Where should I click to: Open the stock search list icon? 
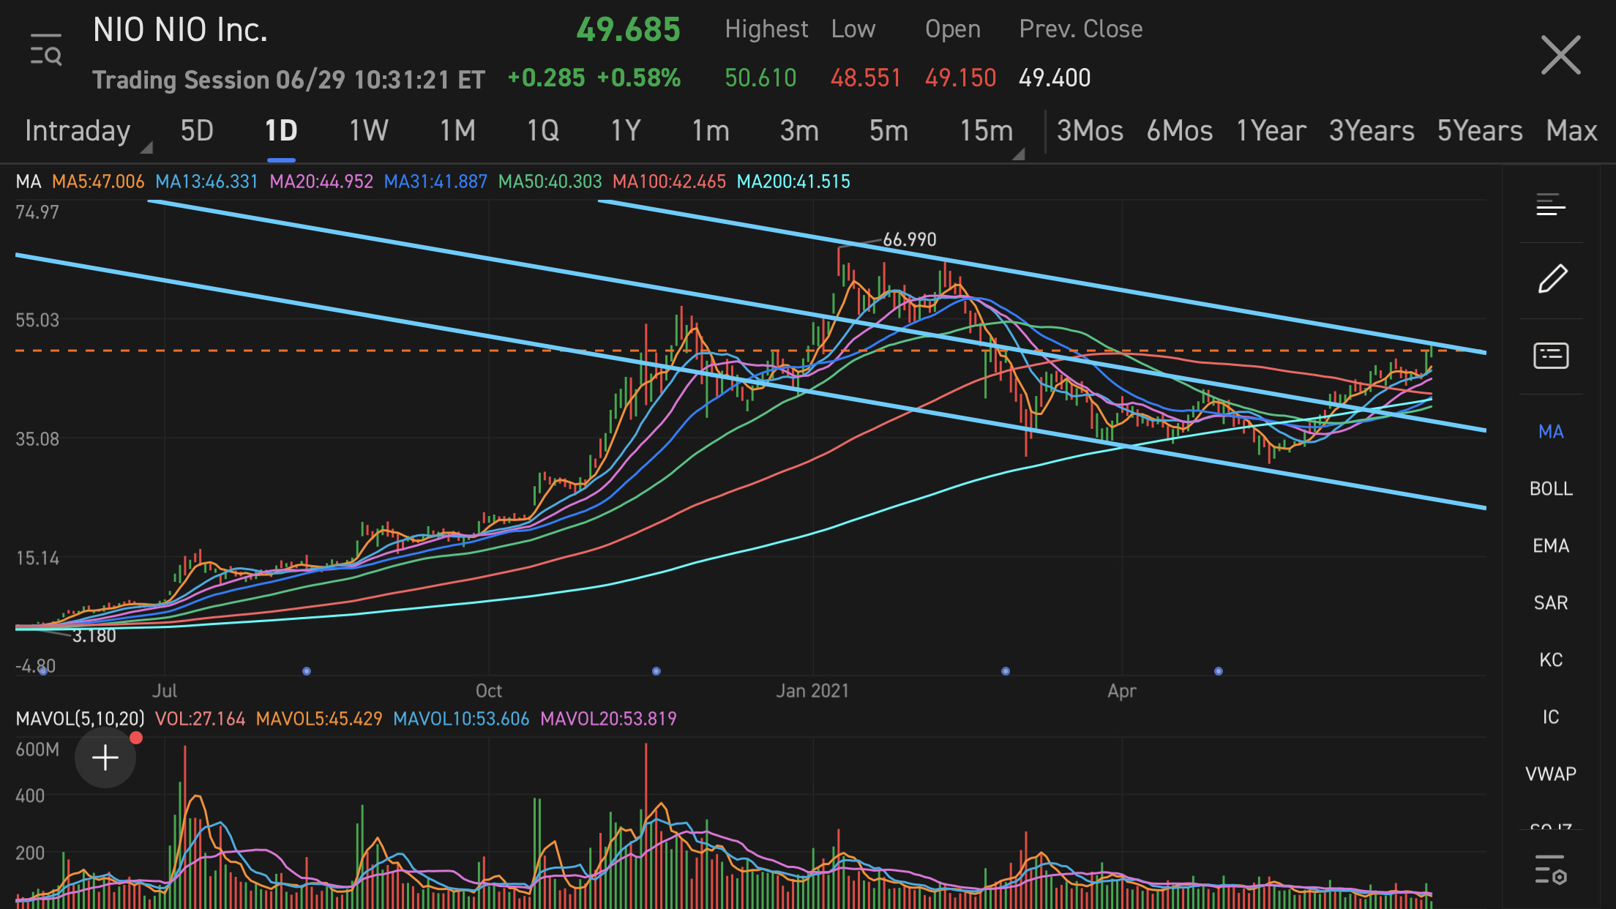46,49
